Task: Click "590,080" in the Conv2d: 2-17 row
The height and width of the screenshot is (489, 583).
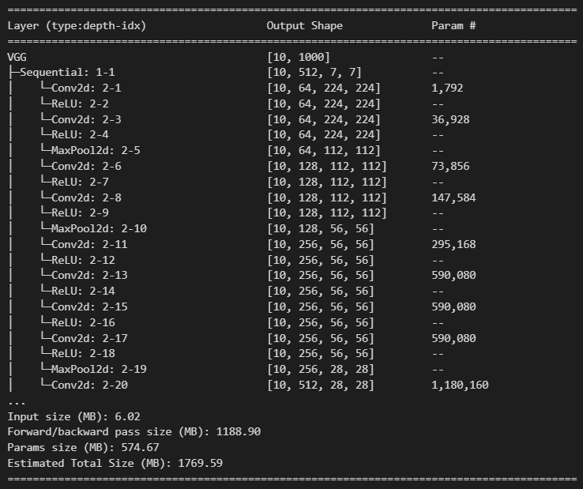Action: [453, 338]
